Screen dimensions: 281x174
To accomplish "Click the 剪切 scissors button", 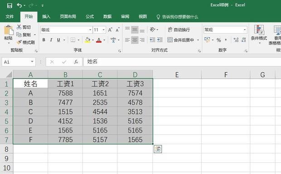I will tap(24, 27).
